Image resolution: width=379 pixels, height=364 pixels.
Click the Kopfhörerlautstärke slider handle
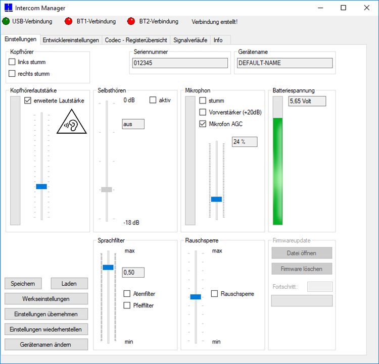[x=41, y=186]
